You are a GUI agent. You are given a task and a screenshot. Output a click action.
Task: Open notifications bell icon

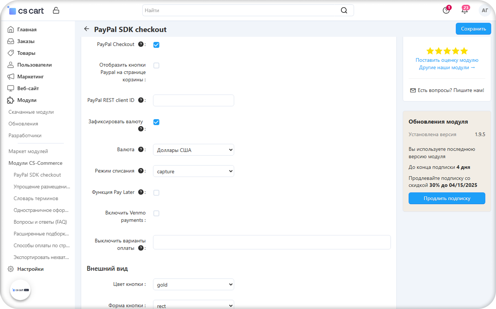(465, 10)
